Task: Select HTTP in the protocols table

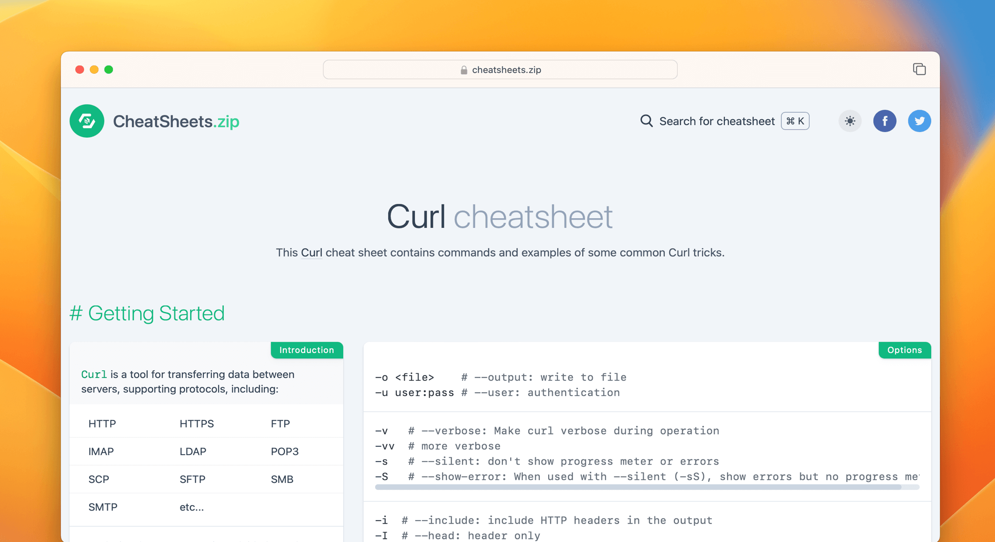Action: (x=102, y=423)
